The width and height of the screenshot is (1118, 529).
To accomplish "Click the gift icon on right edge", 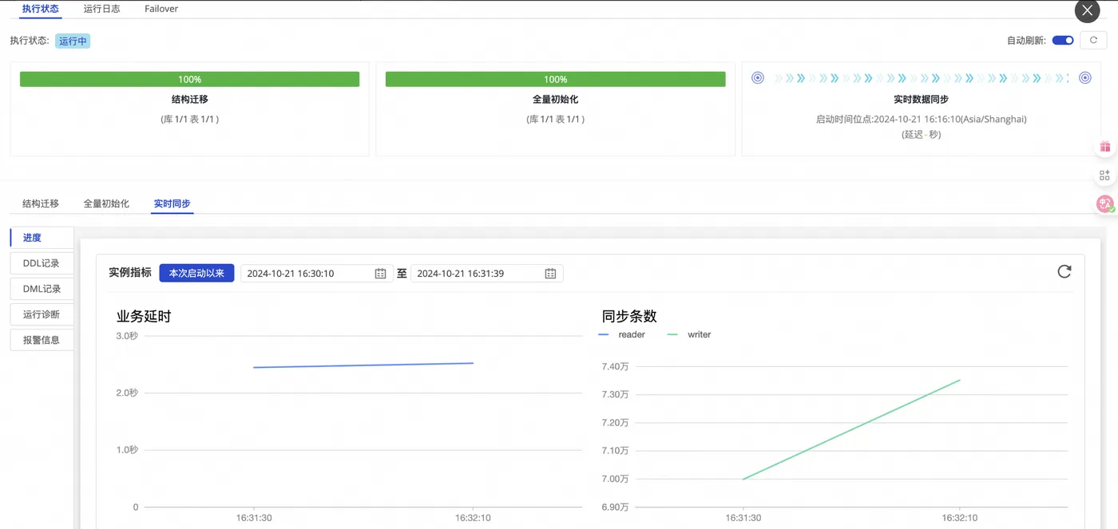I will [1105, 147].
